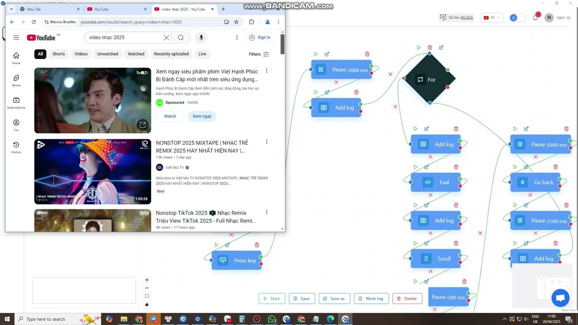The image size is (578, 325).
Task: Select the Recently uploaded filter chip
Action: click(171, 54)
